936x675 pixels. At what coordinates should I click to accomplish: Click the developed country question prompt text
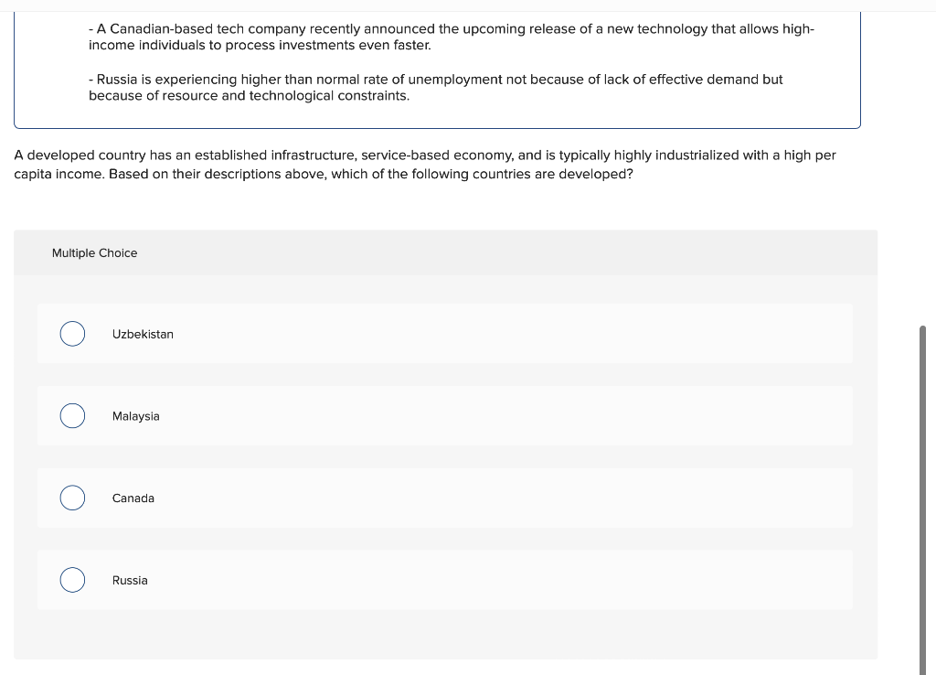coord(424,165)
